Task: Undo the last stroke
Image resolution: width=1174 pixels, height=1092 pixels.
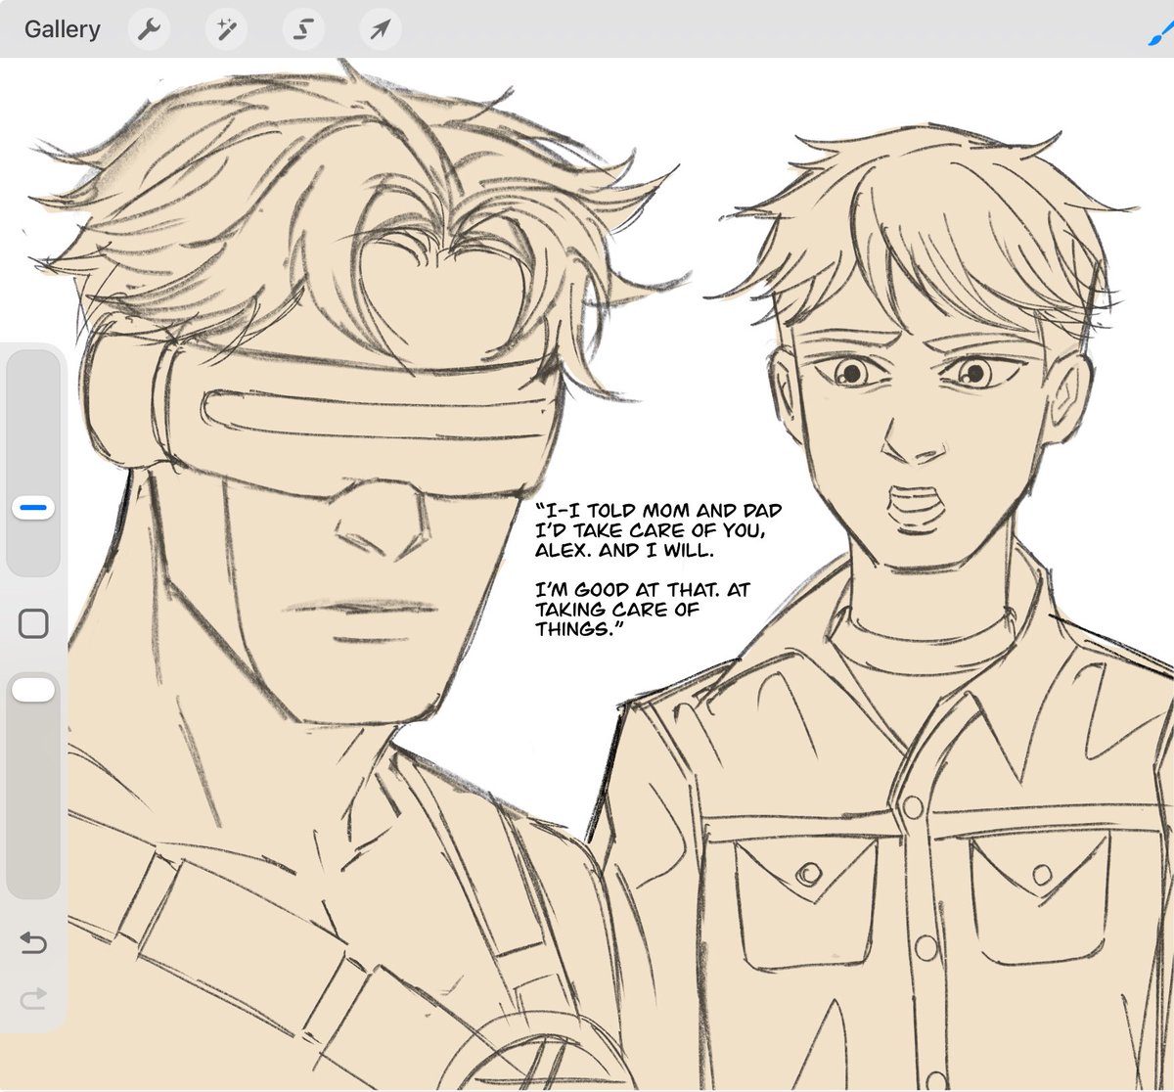Action: pyautogui.click(x=33, y=942)
